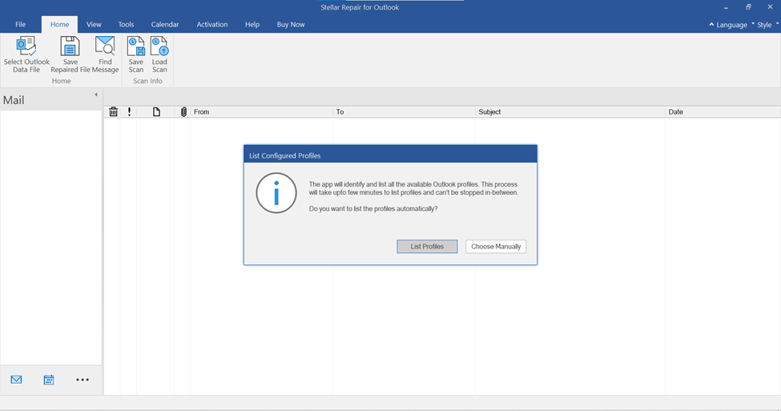Click the Choose Manually button

(496, 247)
